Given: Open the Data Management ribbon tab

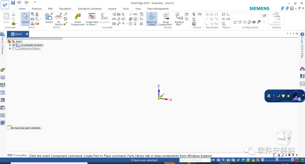Looking at the screenshot, I should (x=158, y=9).
